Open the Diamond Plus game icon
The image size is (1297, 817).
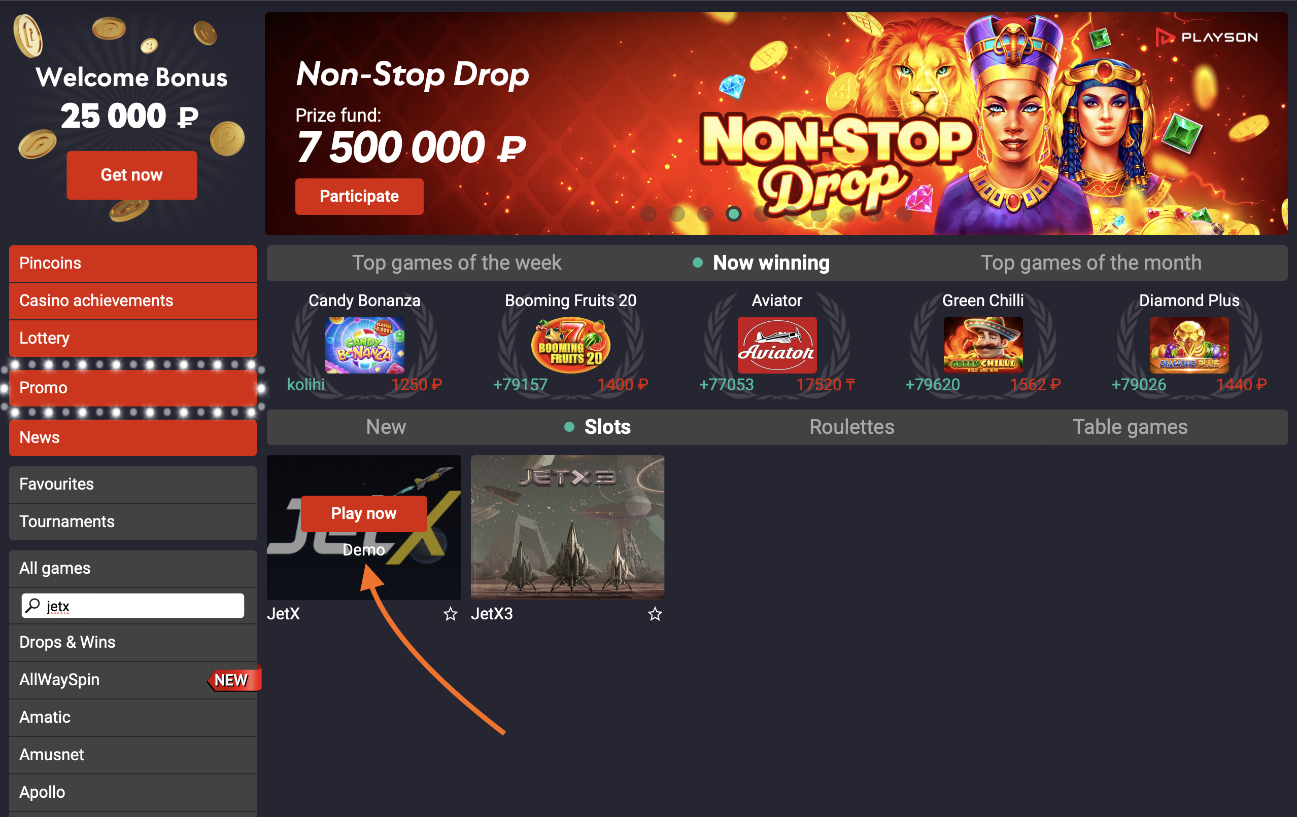(x=1189, y=345)
